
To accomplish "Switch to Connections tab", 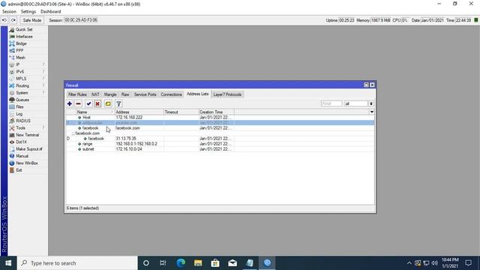I will [x=172, y=94].
